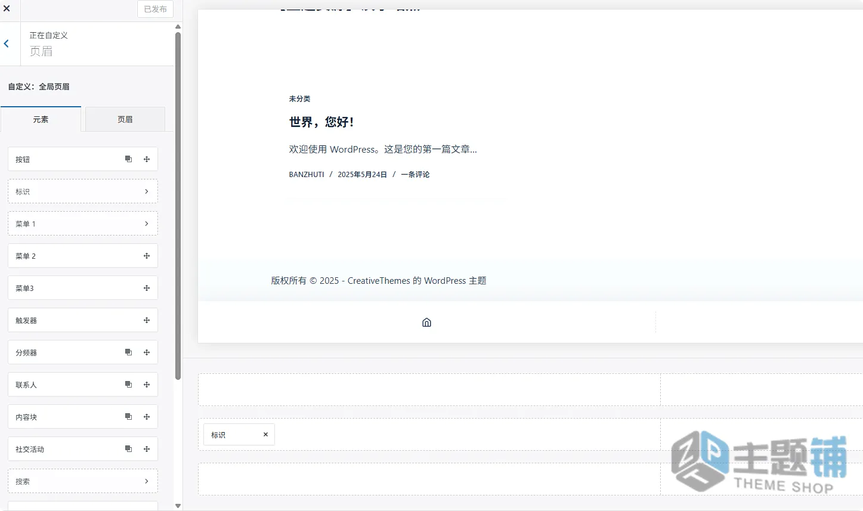Click the home icon in the preview footer

click(426, 323)
